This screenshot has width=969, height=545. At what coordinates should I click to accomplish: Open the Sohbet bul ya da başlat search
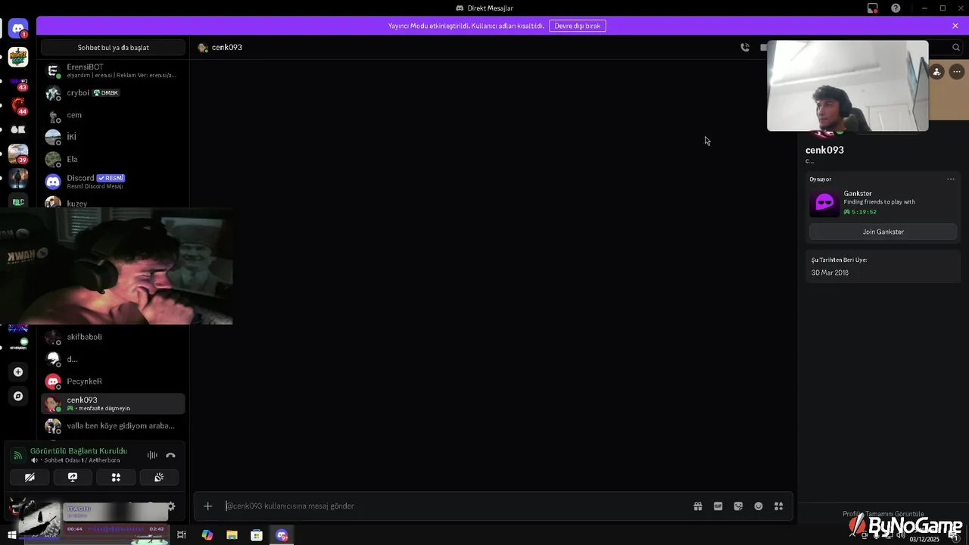tap(113, 48)
